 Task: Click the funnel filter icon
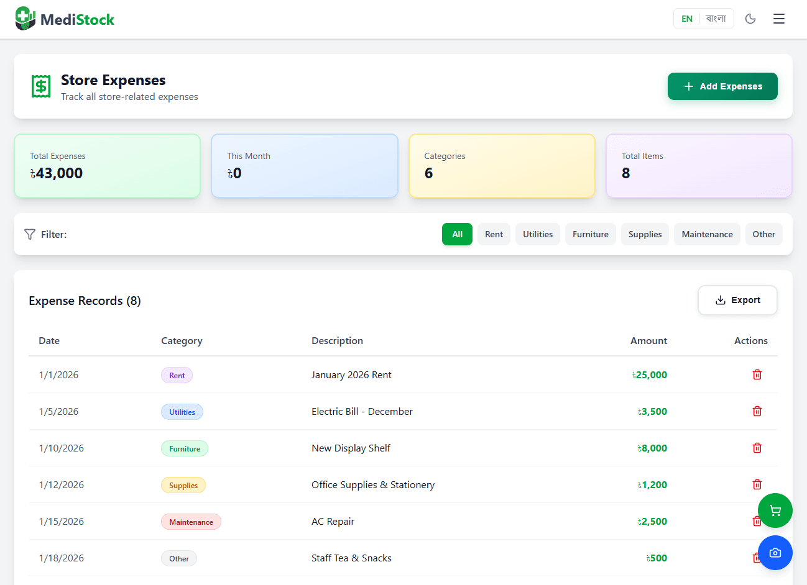30,234
